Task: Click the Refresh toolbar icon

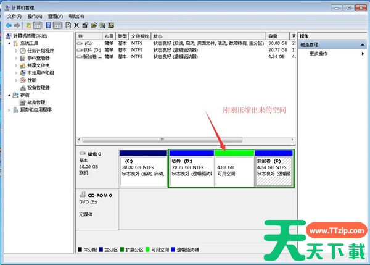Action: (x=68, y=25)
